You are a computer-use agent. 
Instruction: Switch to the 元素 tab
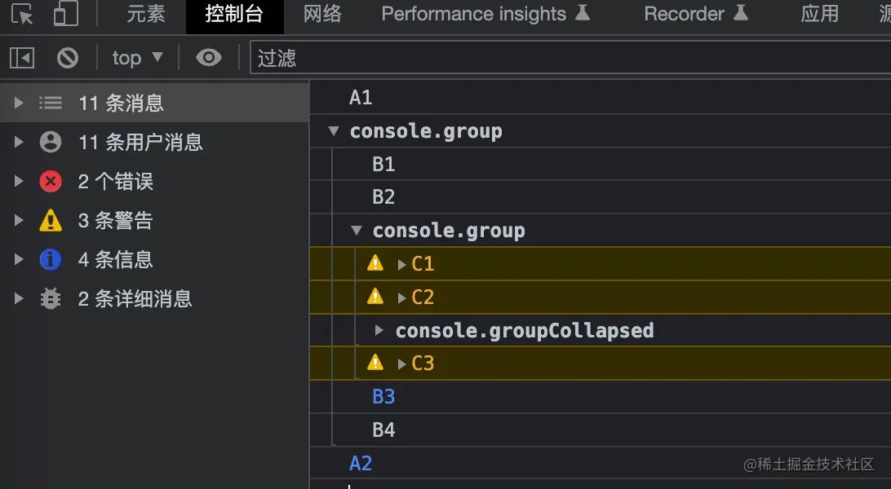click(x=146, y=14)
